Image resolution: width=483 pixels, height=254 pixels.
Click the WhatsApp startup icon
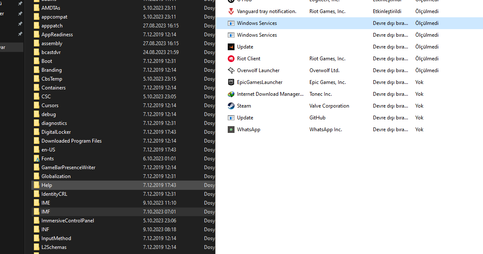(x=231, y=130)
